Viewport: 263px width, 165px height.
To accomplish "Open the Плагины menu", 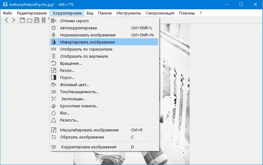I will tap(187, 13).
